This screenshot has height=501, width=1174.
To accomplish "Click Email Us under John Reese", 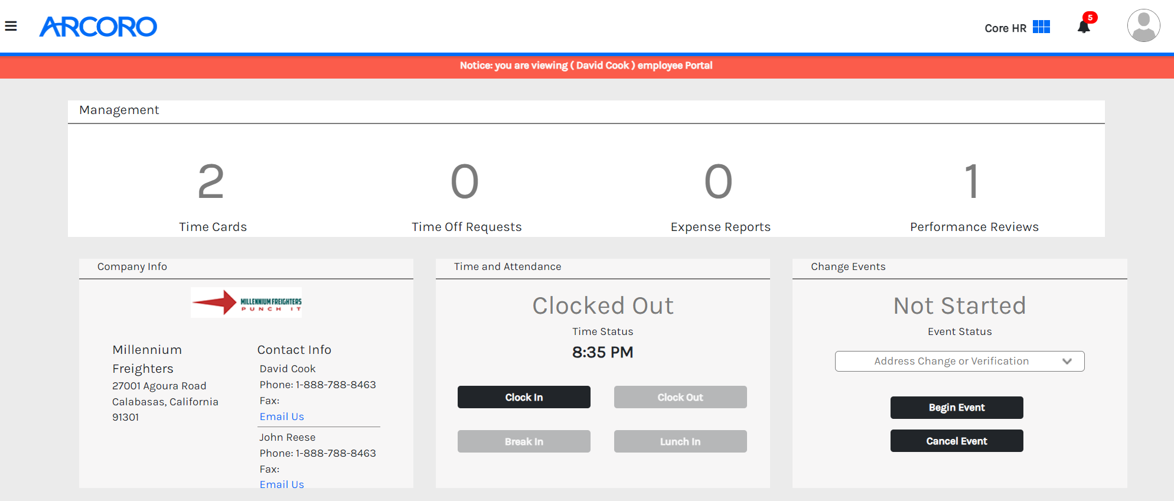I will click(x=282, y=484).
